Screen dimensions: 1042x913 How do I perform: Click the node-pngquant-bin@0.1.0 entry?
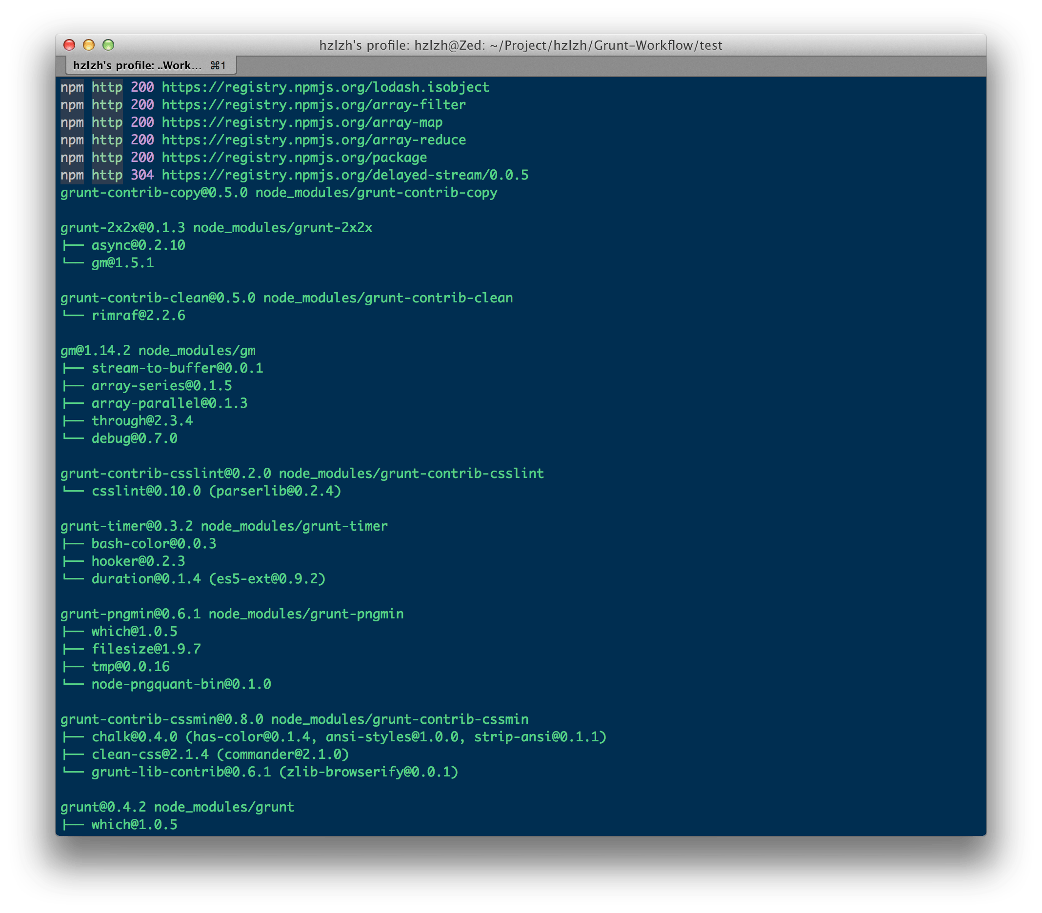pyautogui.click(x=181, y=684)
